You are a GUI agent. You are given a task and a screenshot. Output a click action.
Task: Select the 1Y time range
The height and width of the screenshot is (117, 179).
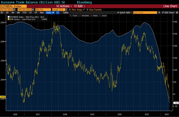30,13
